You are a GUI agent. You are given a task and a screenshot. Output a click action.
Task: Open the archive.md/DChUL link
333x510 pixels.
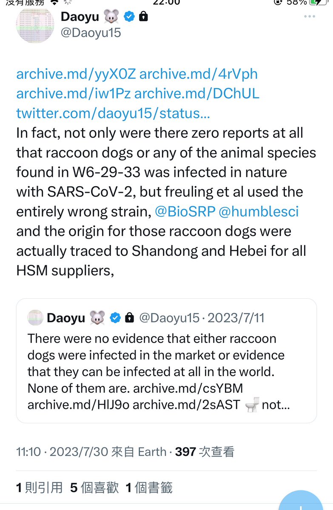point(196,93)
